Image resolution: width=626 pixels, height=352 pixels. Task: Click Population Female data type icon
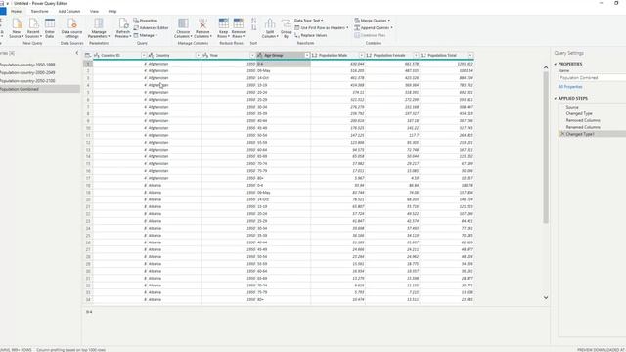pyautogui.click(x=369, y=55)
